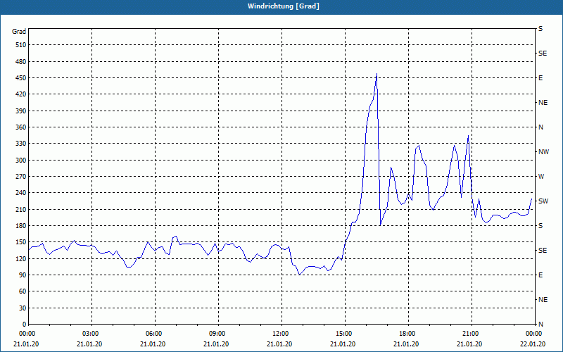Viewport: 563px width, 352px height.
Task: Click the 03:00 time axis label
Action: (x=92, y=333)
